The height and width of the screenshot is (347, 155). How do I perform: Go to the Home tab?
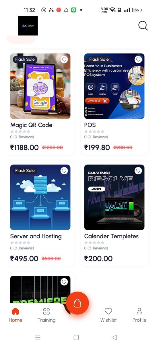(15, 315)
